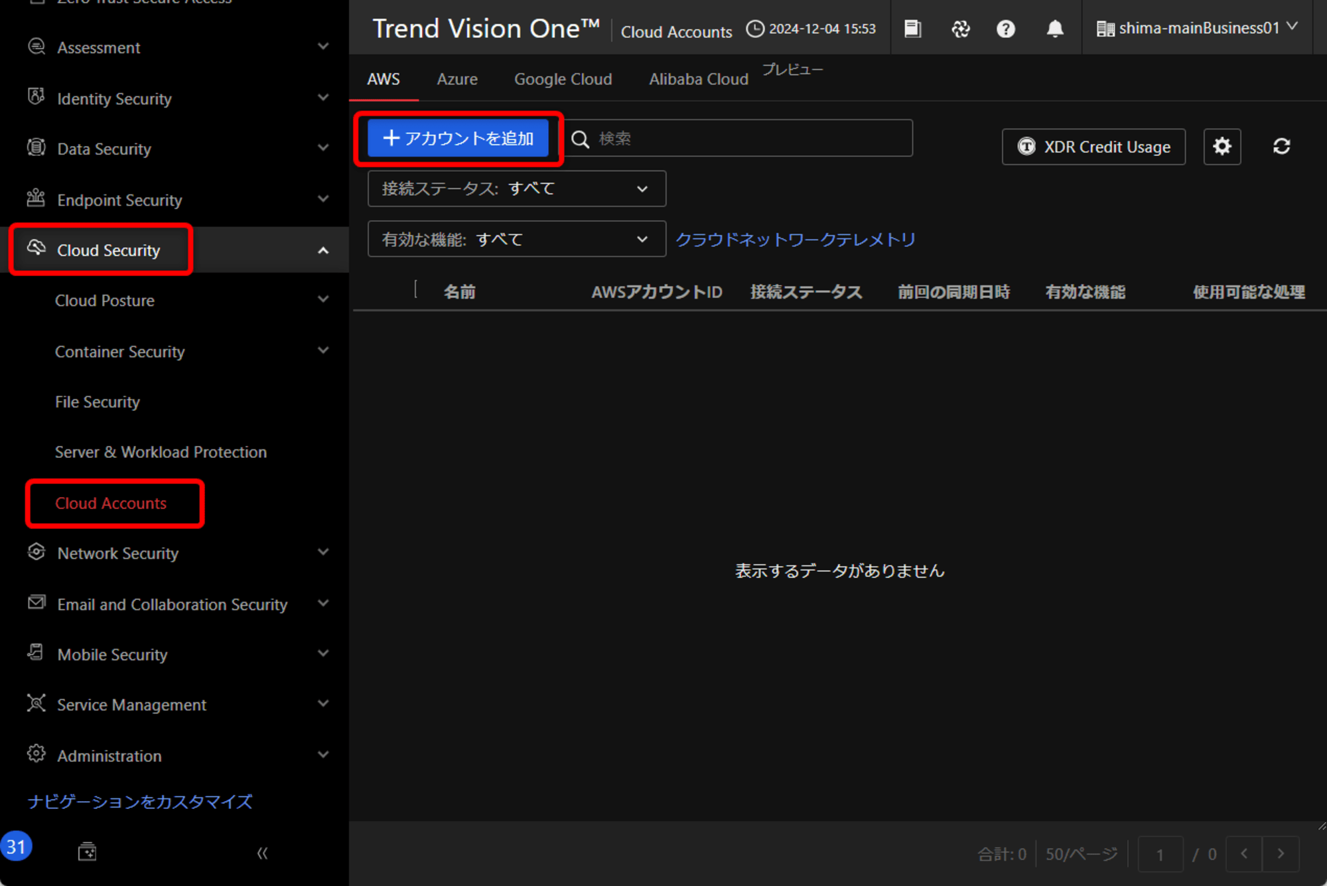
Task: Click the Data Security sidebar icon
Action: tap(36, 147)
